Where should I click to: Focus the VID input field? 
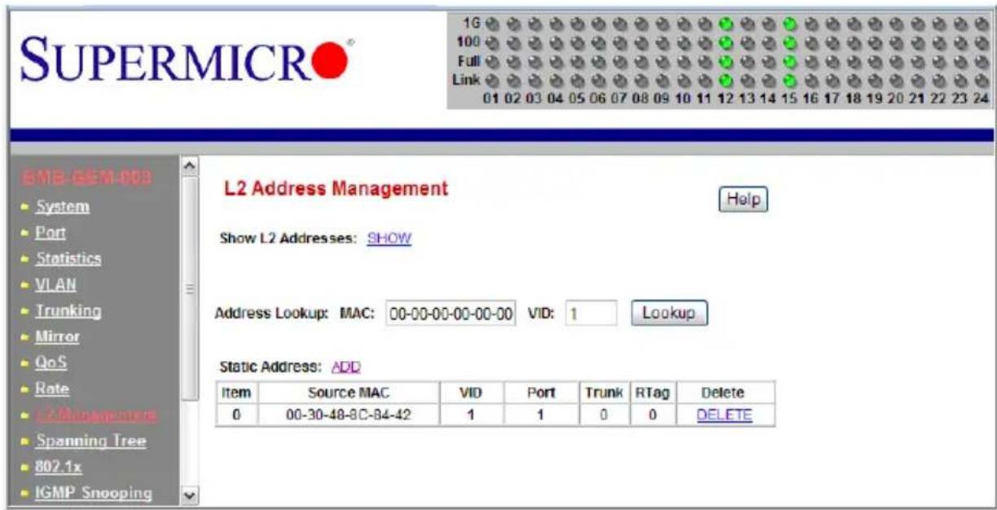click(x=590, y=314)
